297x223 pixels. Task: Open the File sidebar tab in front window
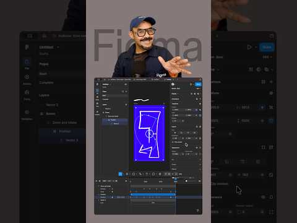97,91
